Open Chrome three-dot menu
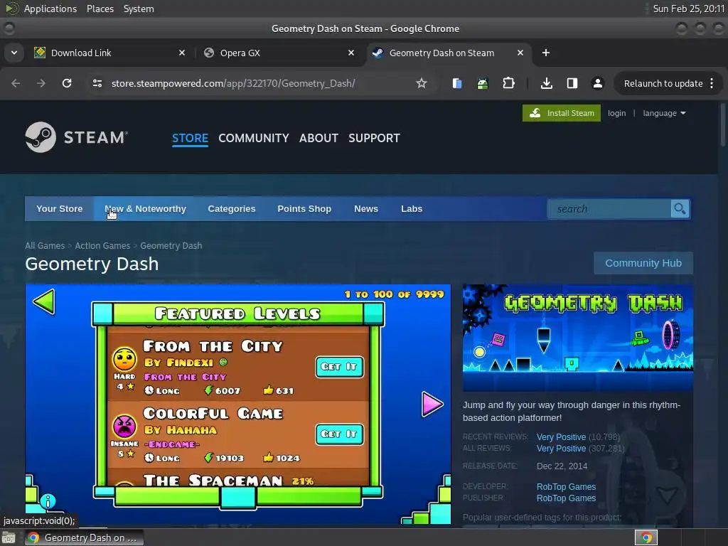Viewport: 728px width, 546px height. (x=712, y=83)
